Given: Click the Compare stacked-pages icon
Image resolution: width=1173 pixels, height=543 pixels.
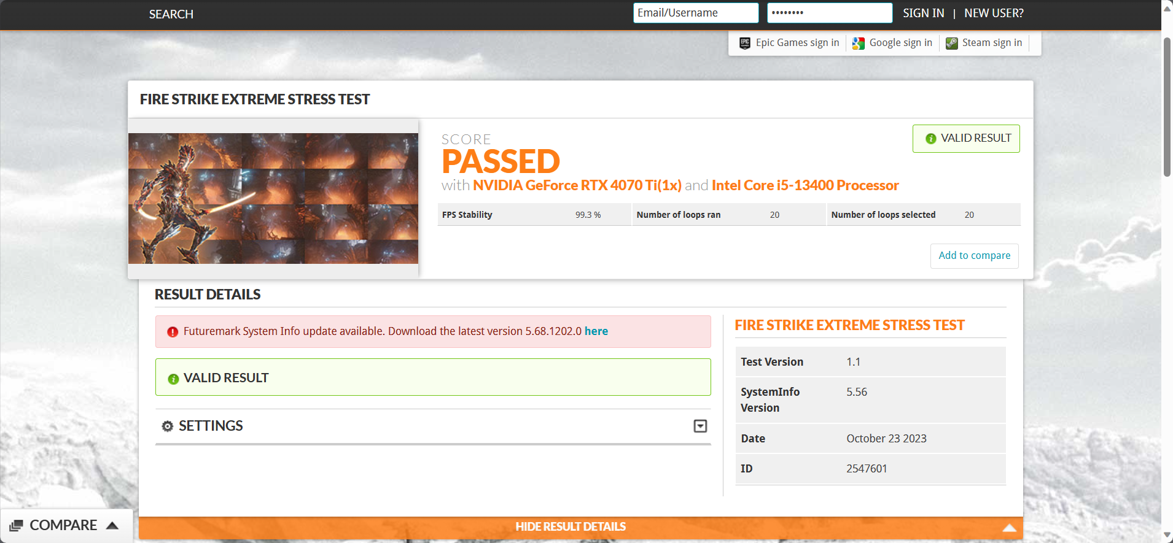Looking at the screenshot, I should click(17, 526).
